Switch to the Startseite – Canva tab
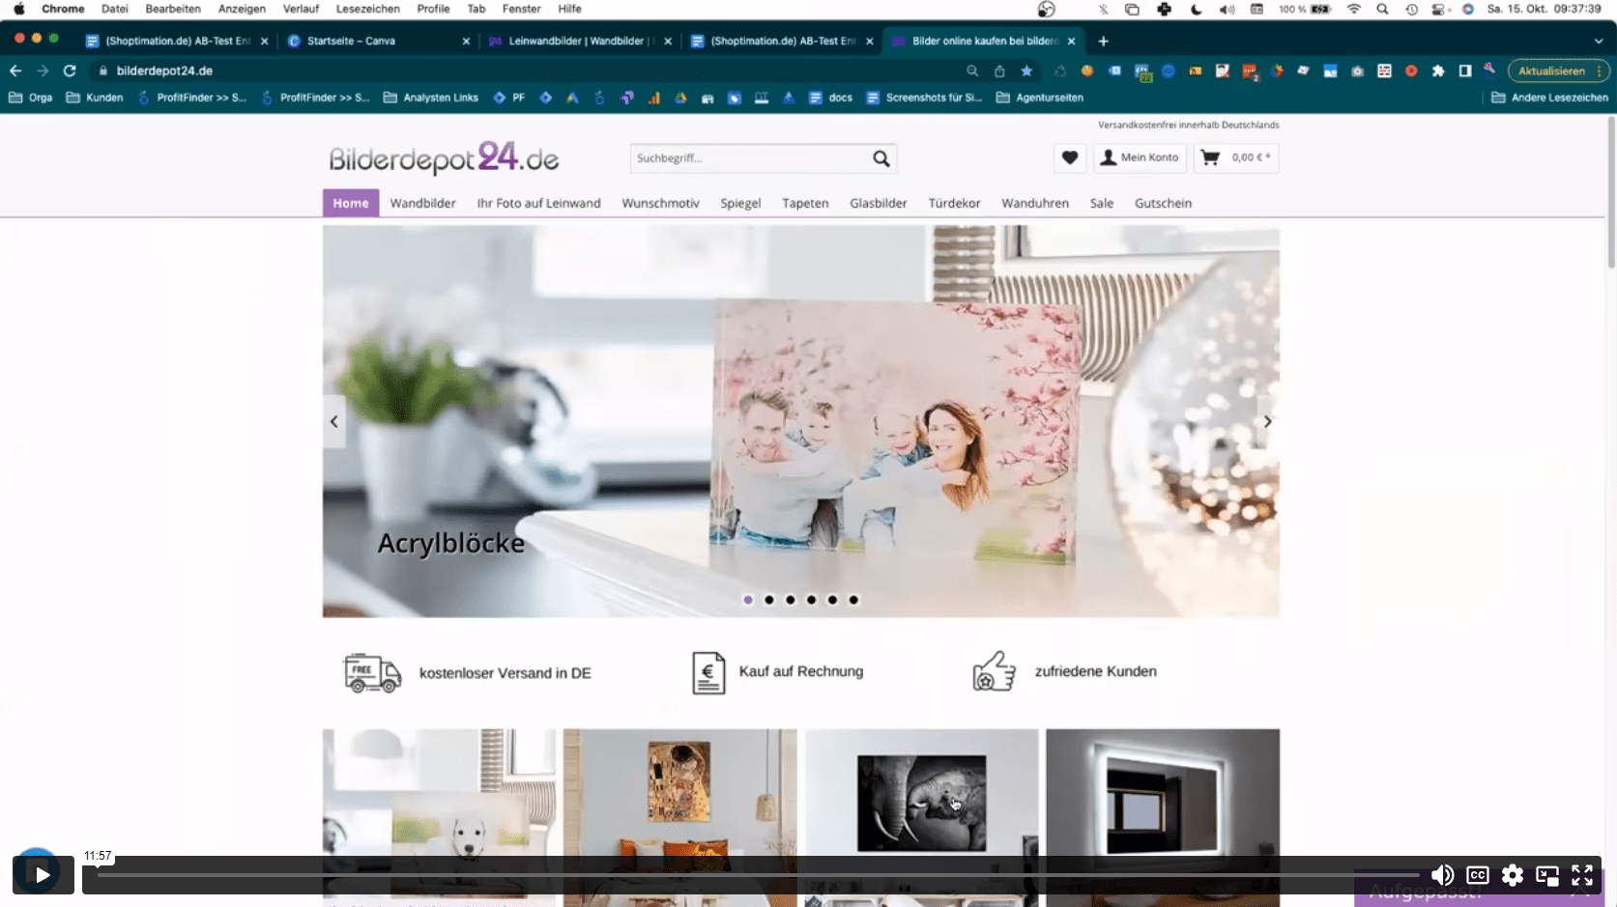The width and height of the screenshot is (1617, 907). [351, 42]
